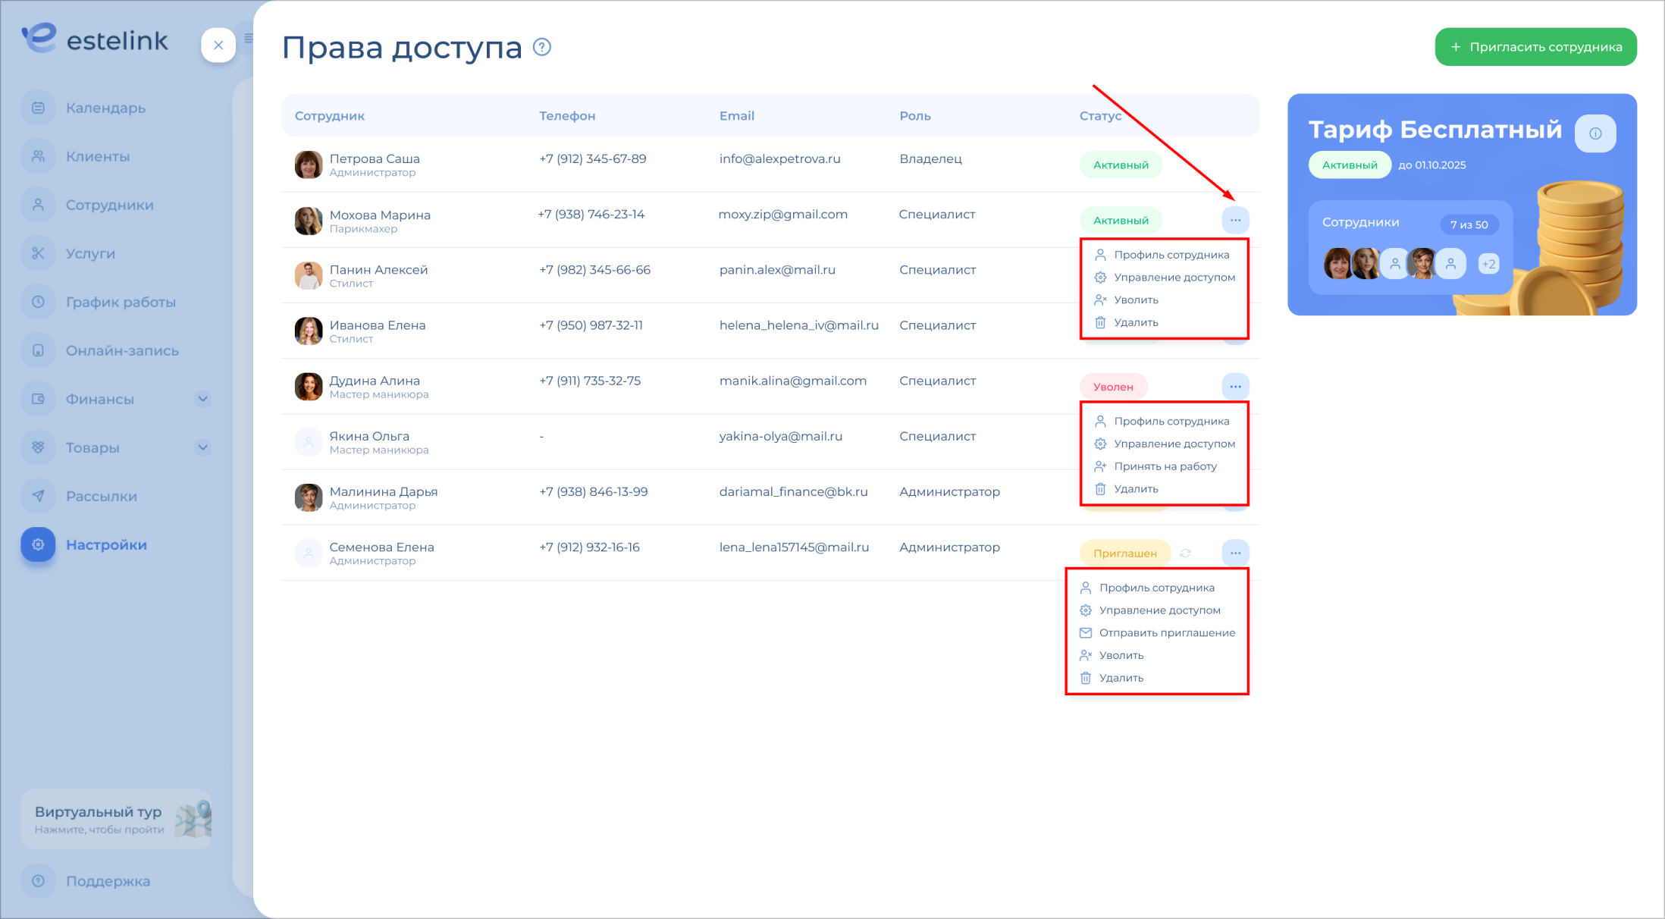The height and width of the screenshot is (919, 1665).
Task: Open Настройки menu item label
Action: tap(106, 544)
